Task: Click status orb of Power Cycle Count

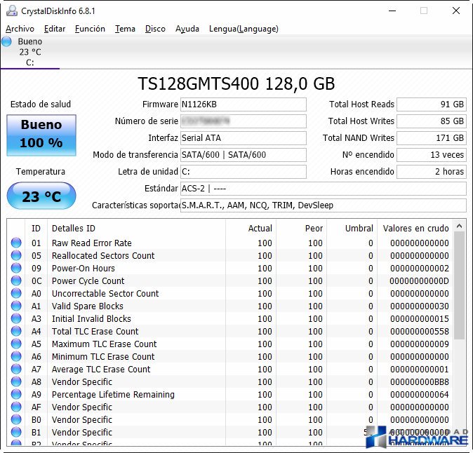Action: click(16, 280)
